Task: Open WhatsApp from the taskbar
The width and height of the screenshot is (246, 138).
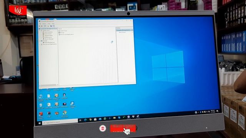Action: tap(105, 118)
